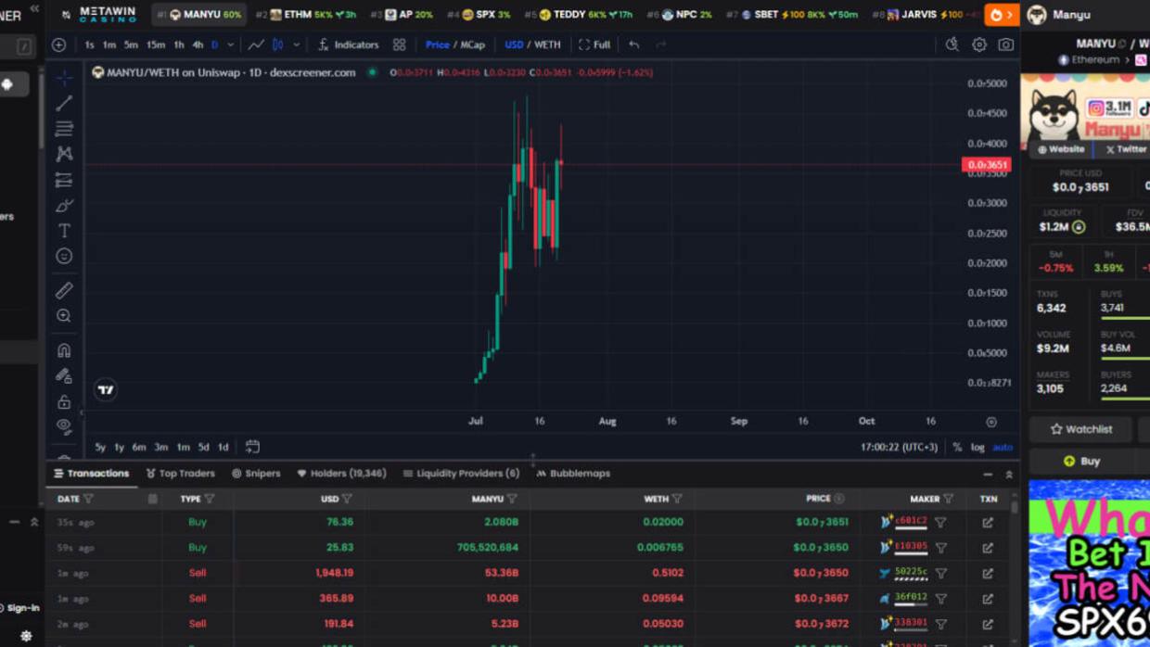Switch to the Transactions tab

pos(91,474)
